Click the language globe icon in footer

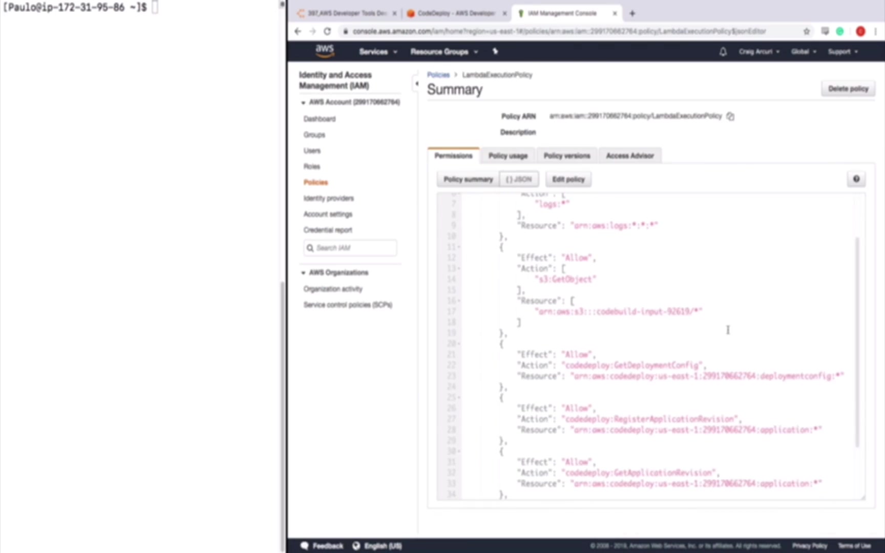(x=356, y=546)
